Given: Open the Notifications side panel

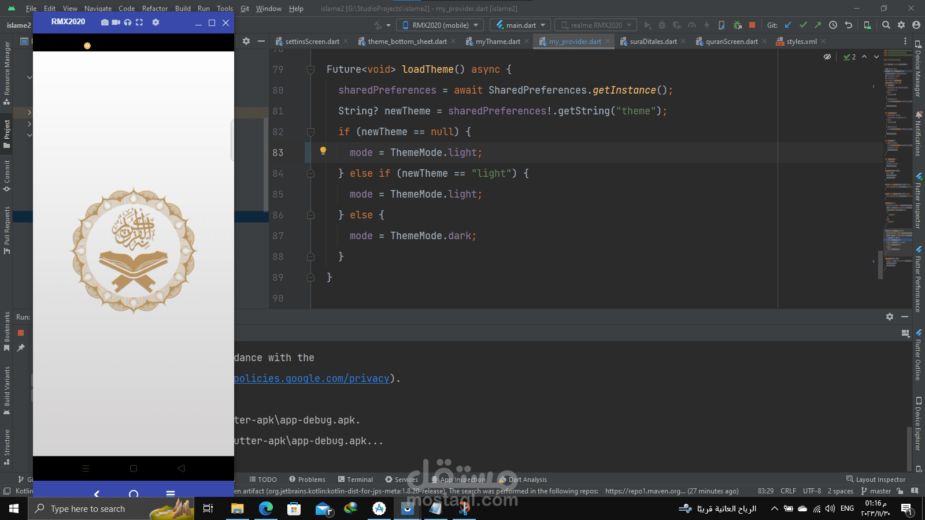Looking at the screenshot, I should [918, 133].
